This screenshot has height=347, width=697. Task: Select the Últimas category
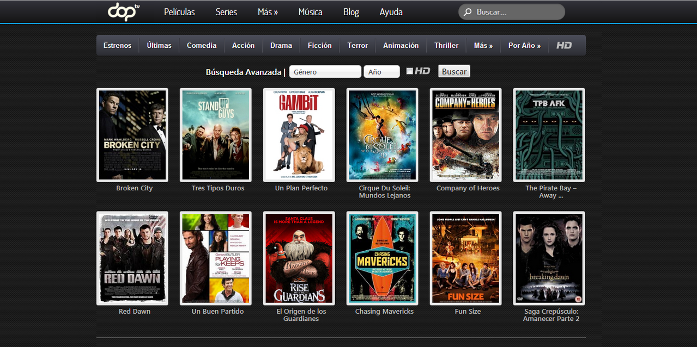click(x=159, y=46)
